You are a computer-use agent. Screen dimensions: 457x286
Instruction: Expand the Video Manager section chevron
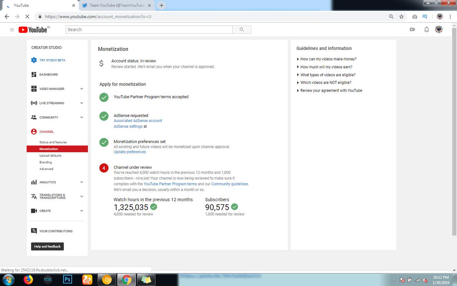[x=81, y=89]
